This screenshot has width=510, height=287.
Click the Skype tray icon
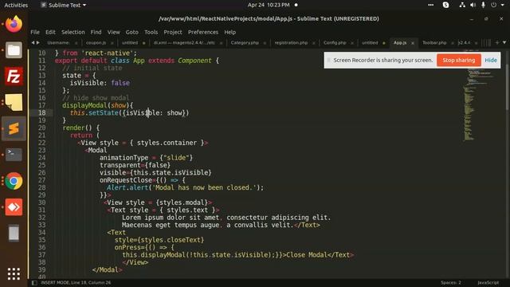[x=445, y=5]
